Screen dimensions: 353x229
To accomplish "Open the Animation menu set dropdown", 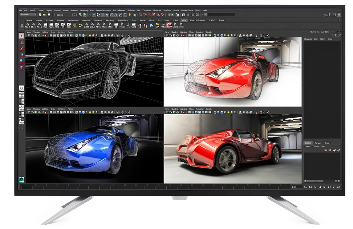I will [x=28, y=15].
